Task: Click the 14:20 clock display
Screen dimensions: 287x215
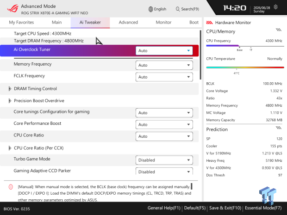Action: [235, 8]
